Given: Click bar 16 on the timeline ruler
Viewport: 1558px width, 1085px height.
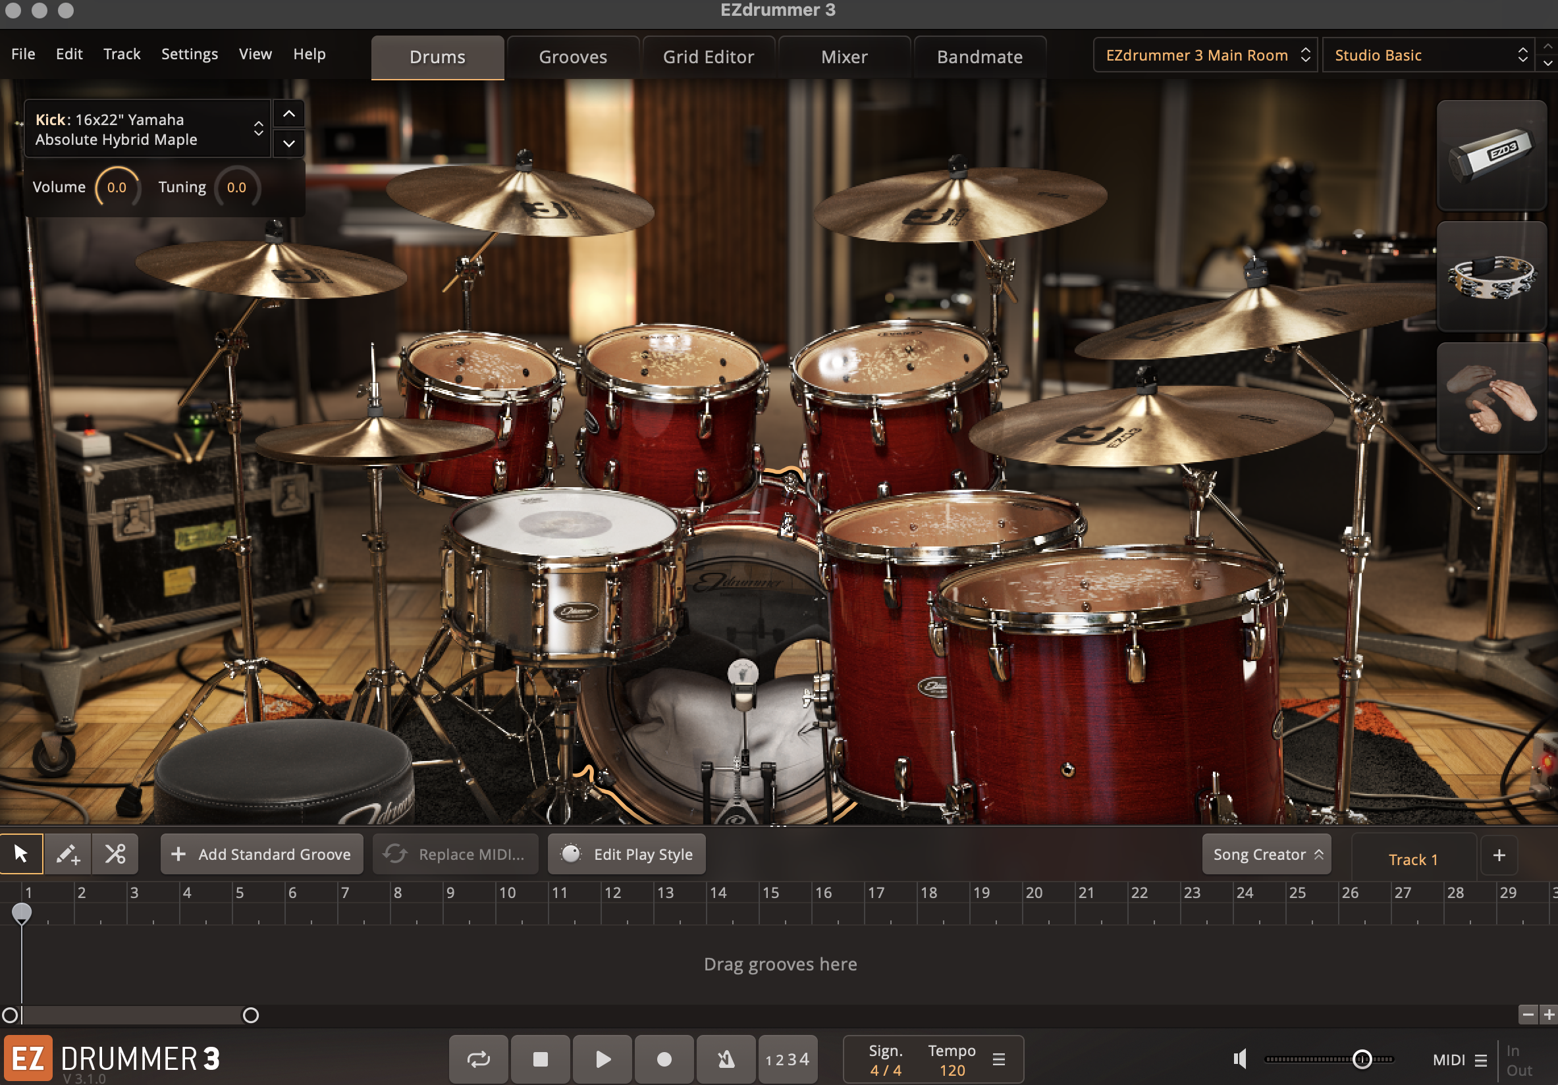Looking at the screenshot, I should 823,892.
